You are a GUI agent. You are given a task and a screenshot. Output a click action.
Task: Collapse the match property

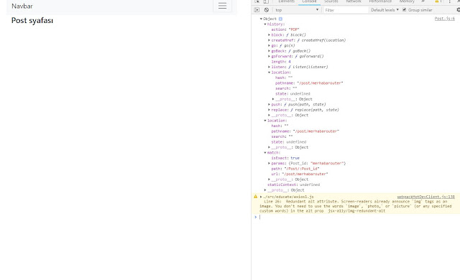tap(265, 153)
